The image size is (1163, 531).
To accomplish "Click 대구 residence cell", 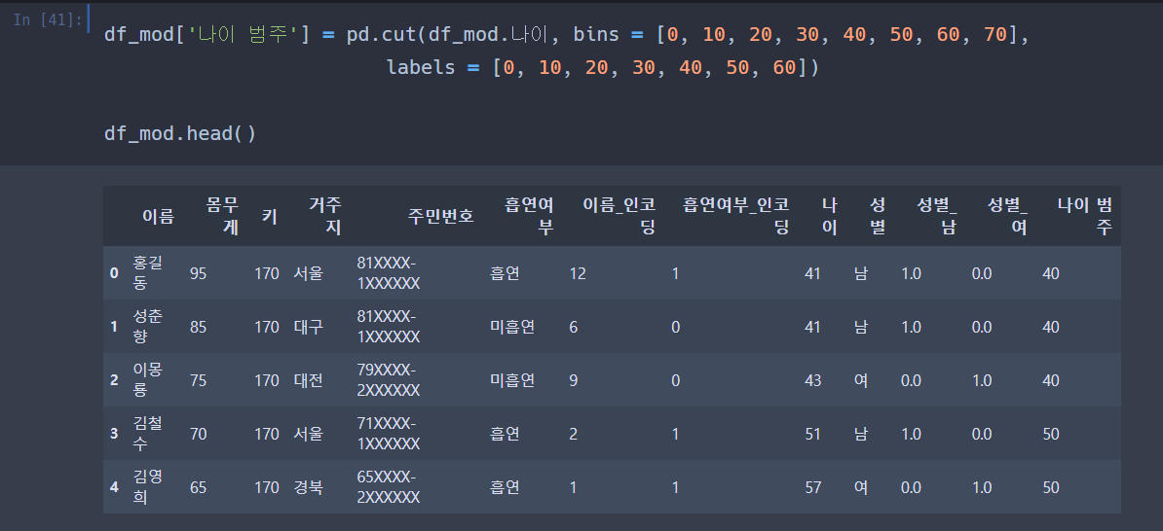I will tap(309, 327).
